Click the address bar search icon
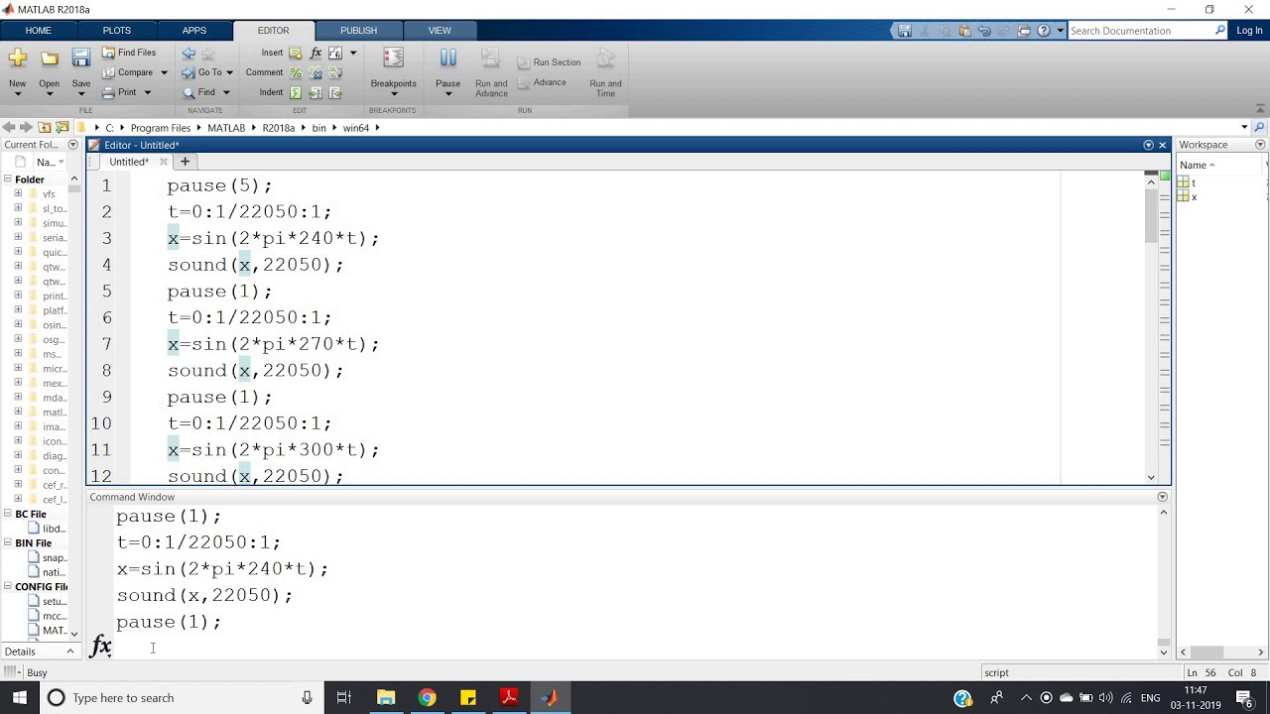Viewport: 1270px width, 714px height. click(1260, 128)
